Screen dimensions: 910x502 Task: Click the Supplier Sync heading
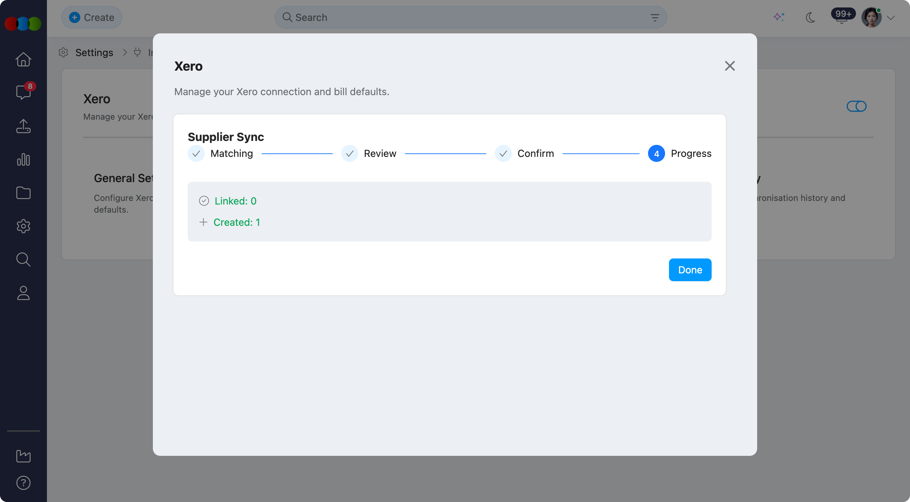226,137
